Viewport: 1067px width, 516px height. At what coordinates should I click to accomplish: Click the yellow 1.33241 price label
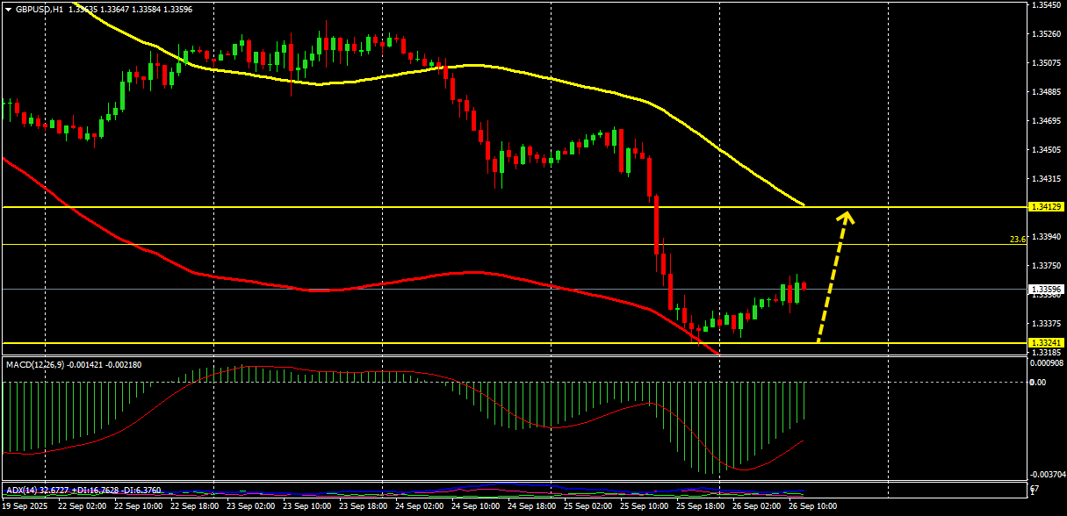[1048, 343]
